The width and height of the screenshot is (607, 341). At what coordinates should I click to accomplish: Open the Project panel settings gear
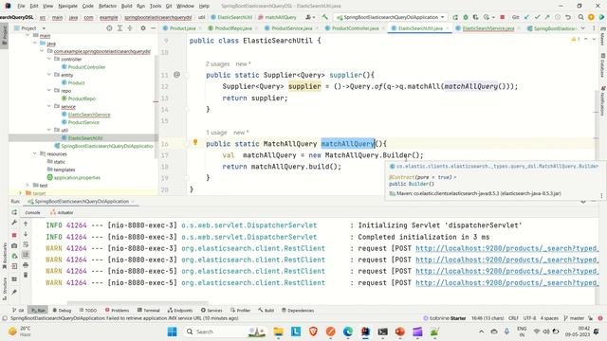tap(143, 28)
